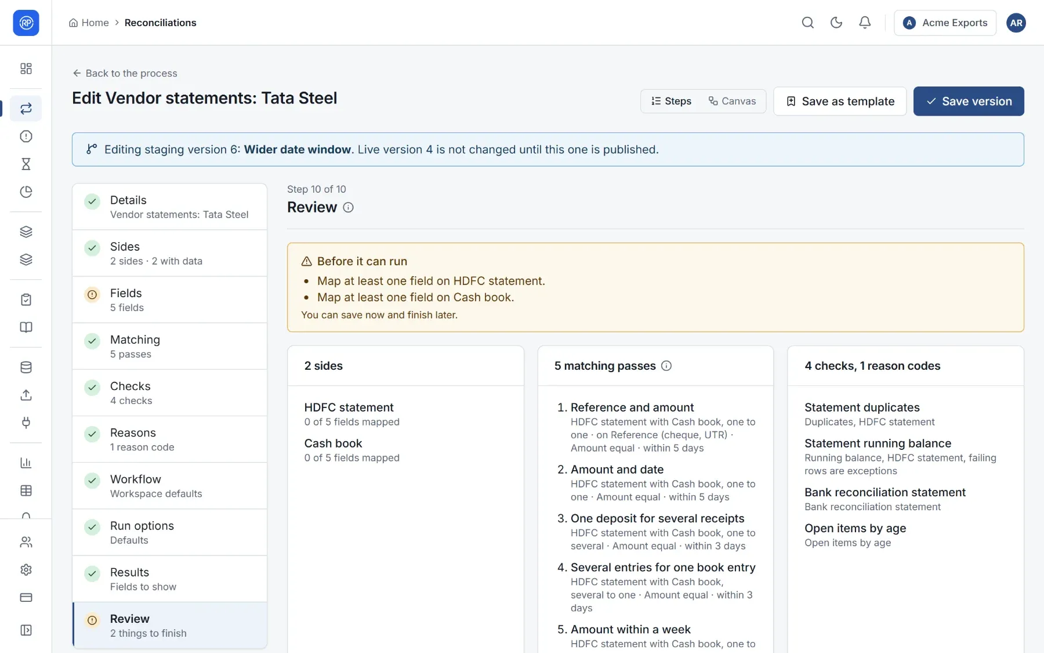Image resolution: width=1044 pixels, height=653 pixels.
Task: Open the open-book sidebar icon
Action: click(26, 327)
